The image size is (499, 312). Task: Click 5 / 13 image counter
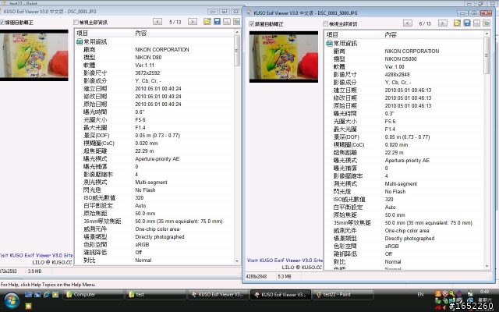pyautogui.click(x=175, y=22)
